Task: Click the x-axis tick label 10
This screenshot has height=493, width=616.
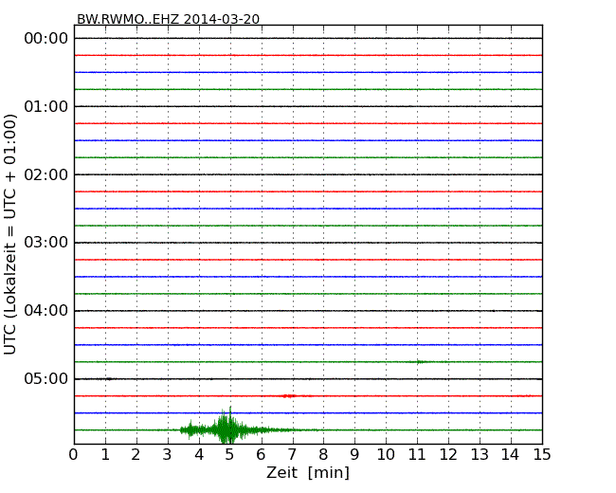Action: 386,455
